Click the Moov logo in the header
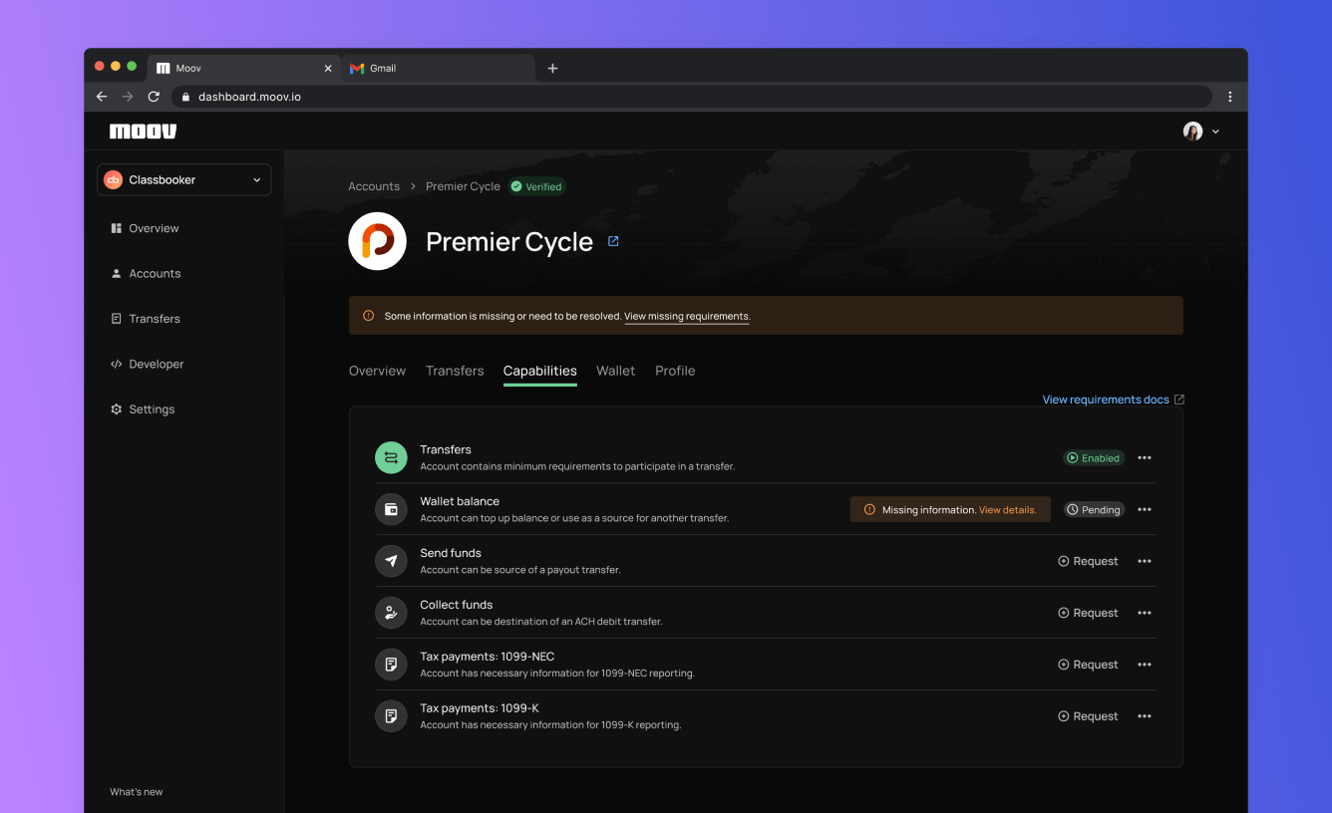 pos(143,132)
